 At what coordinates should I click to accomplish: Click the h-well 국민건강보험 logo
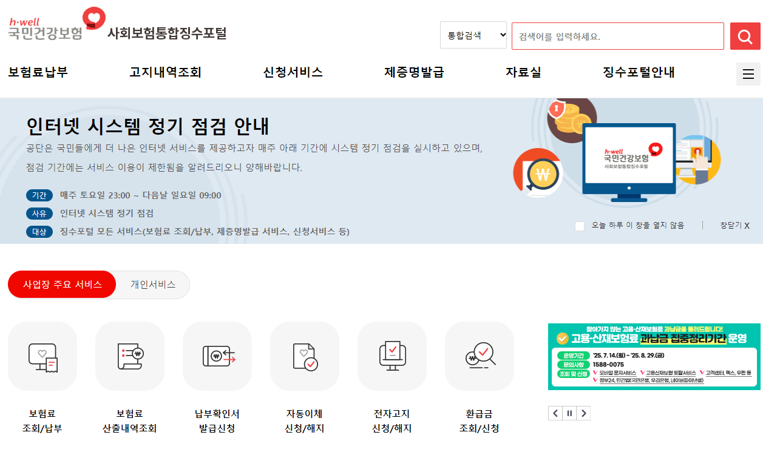click(x=52, y=23)
